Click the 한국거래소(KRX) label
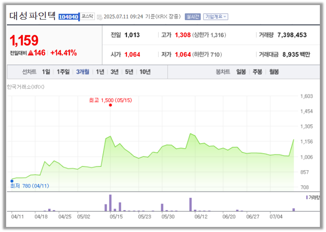Screen dimensions: 326x232 click(x=26, y=87)
